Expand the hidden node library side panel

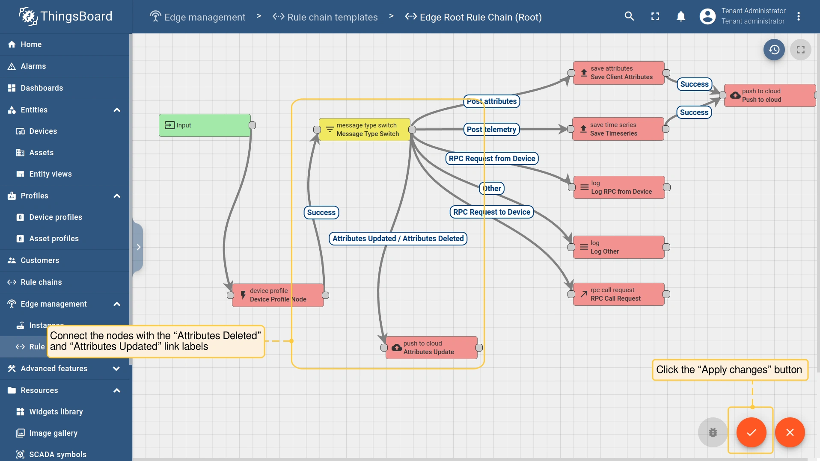138,247
